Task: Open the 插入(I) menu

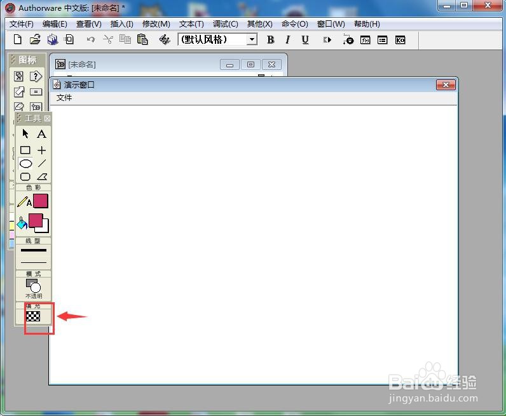Action: point(121,24)
